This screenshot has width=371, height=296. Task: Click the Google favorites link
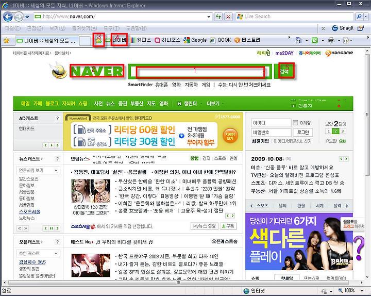pyautogui.click(x=195, y=40)
